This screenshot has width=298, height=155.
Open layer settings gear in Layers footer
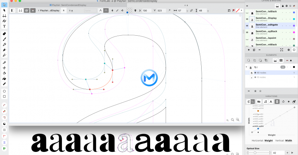click(x=288, y=50)
